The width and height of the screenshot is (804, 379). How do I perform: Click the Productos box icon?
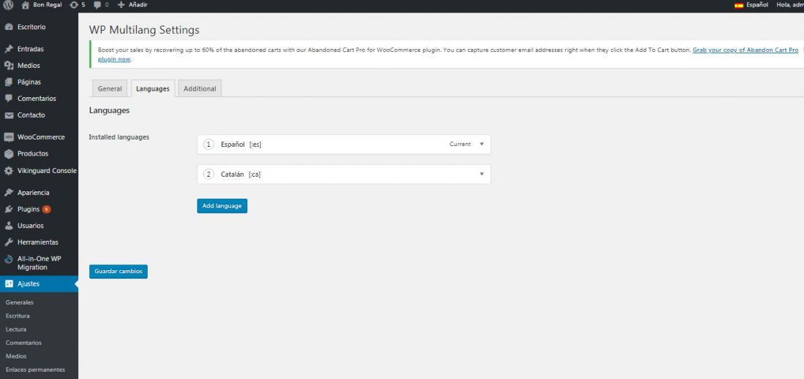click(8, 153)
